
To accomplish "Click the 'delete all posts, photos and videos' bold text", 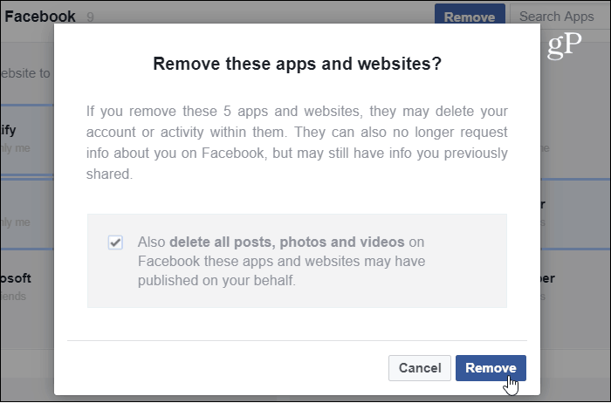I will (287, 242).
